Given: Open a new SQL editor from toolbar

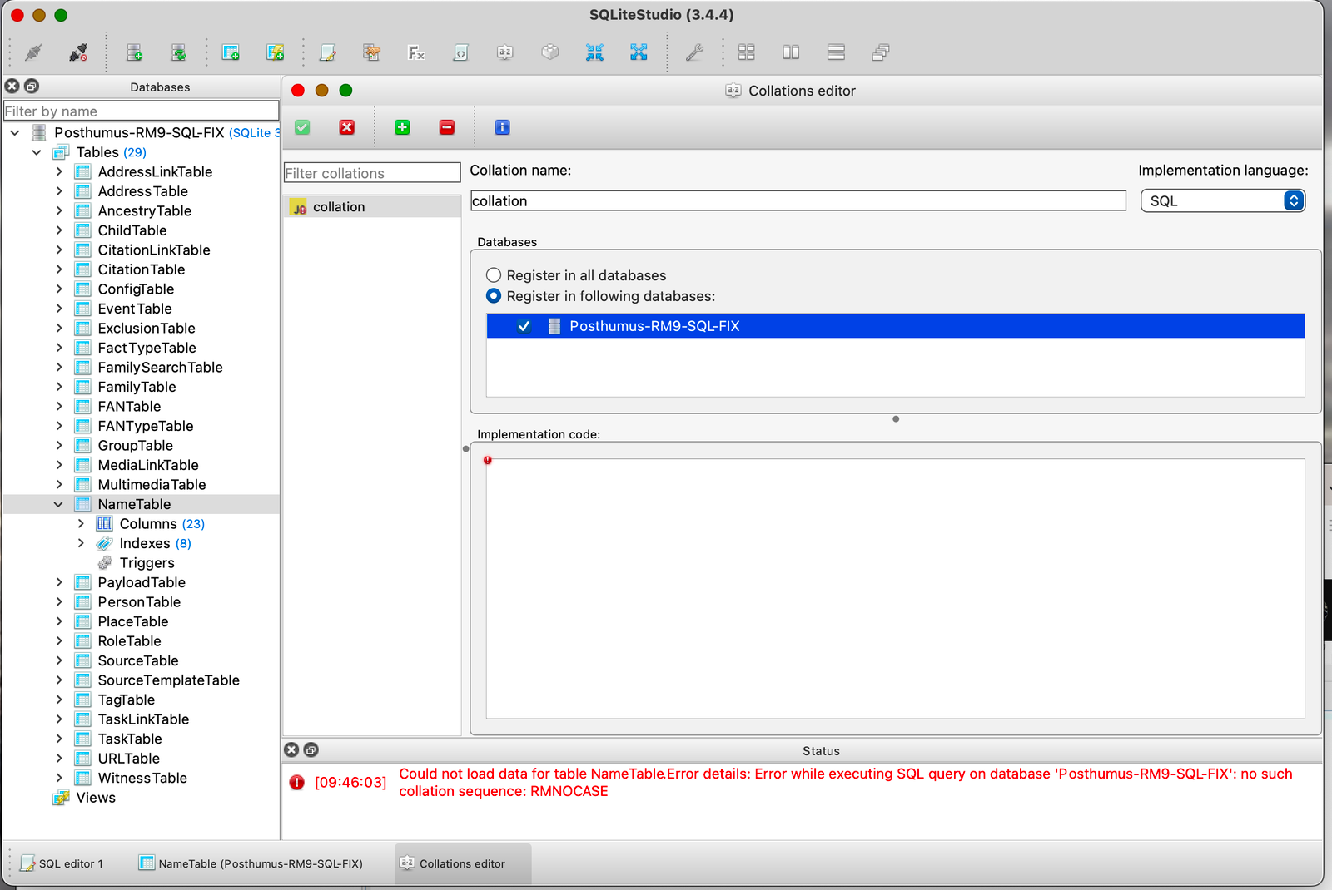Looking at the screenshot, I should (328, 52).
